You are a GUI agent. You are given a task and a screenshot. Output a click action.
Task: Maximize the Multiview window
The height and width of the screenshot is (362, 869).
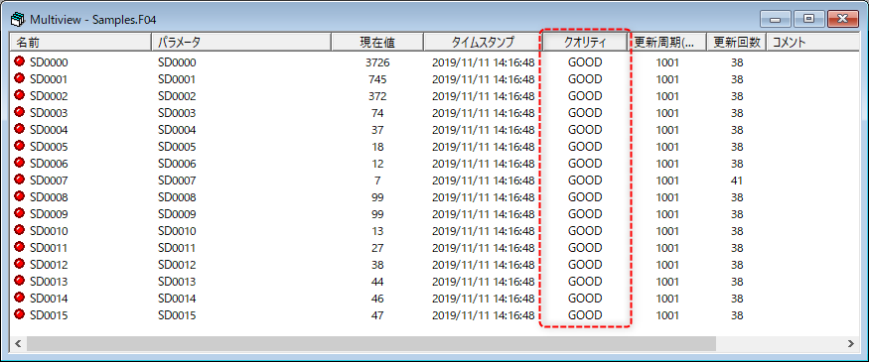(x=808, y=20)
